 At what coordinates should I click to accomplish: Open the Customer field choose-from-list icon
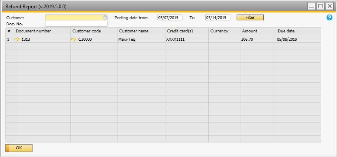105,17
